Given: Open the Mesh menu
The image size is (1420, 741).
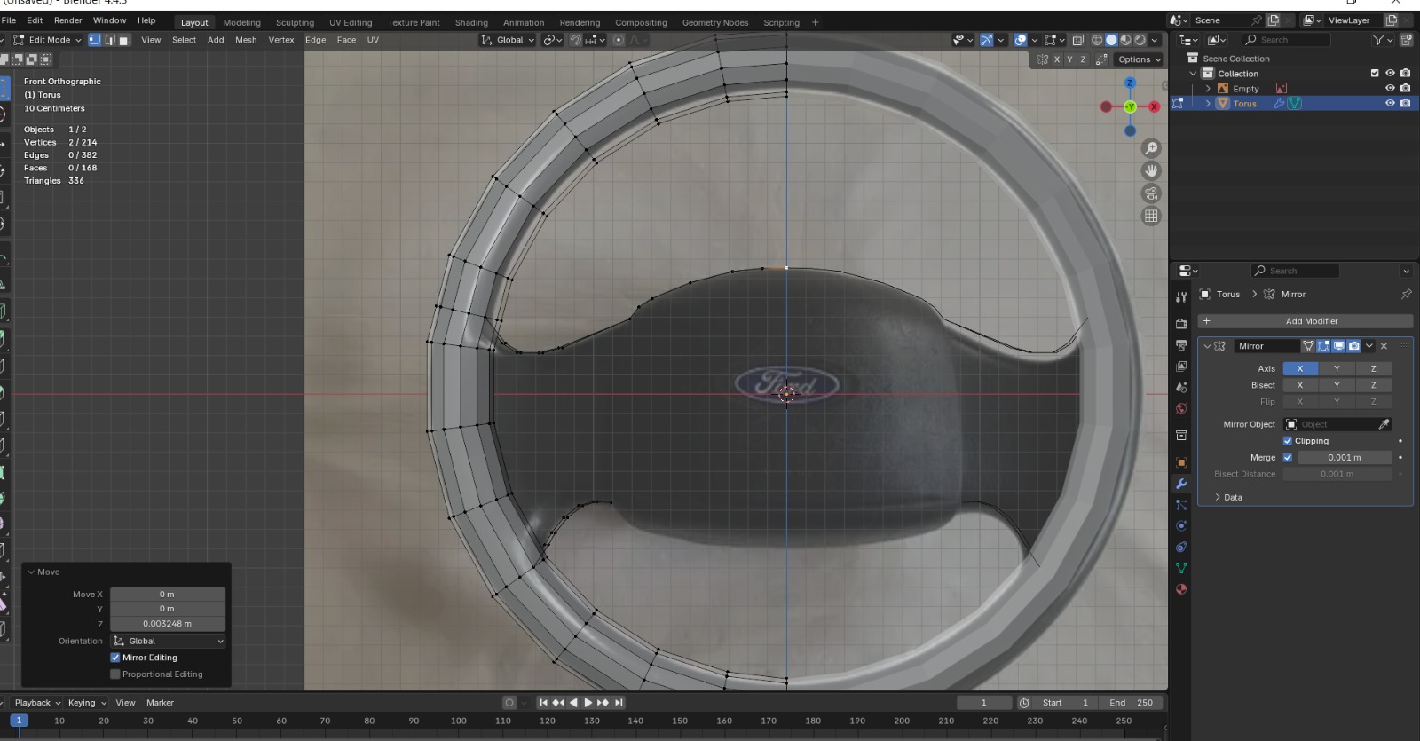Looking at the screenshot, I should pyautogui.click(x=246, y=40).
